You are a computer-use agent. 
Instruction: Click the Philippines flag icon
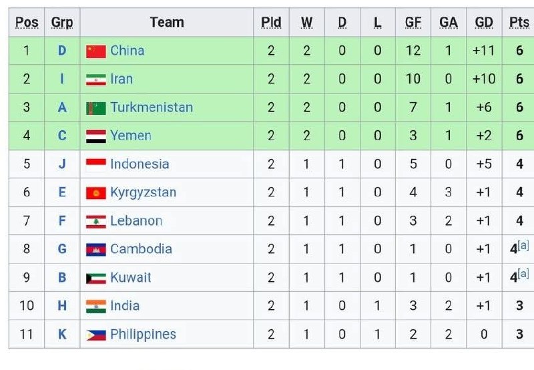[x=95, y=335]
